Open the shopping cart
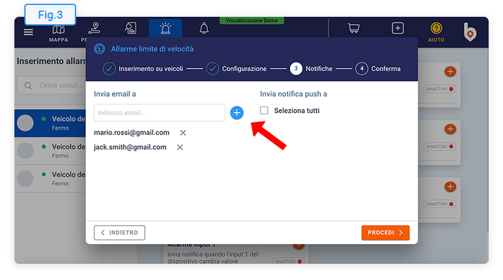The width and height of the screenshot is (503, 280). pyautogui.click(x=354, y=29)
